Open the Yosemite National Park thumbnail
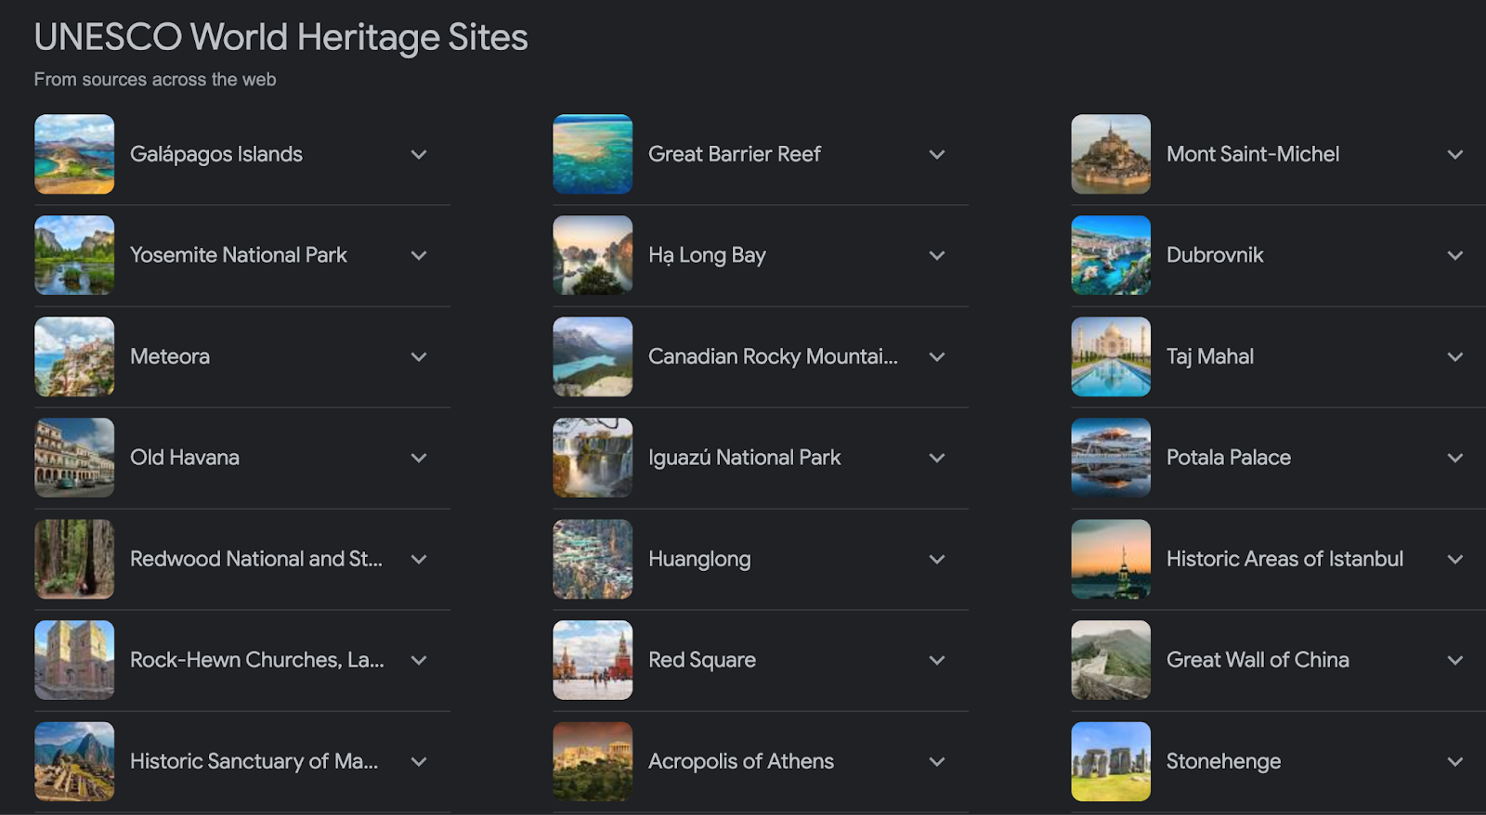Image resolution: width=1486 pixels, height=815 pixels. 74,255
